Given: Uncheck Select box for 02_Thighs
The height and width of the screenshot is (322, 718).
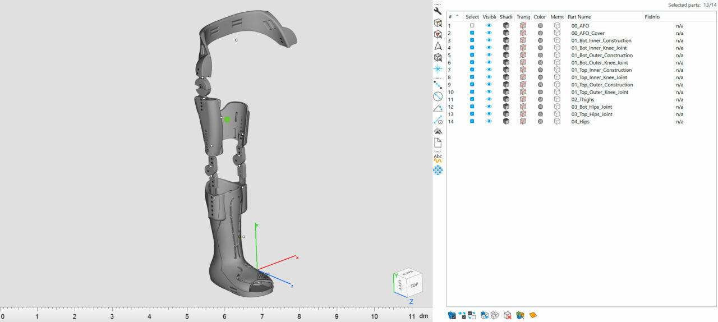Looking at the screenshot, I should [472, 99].
